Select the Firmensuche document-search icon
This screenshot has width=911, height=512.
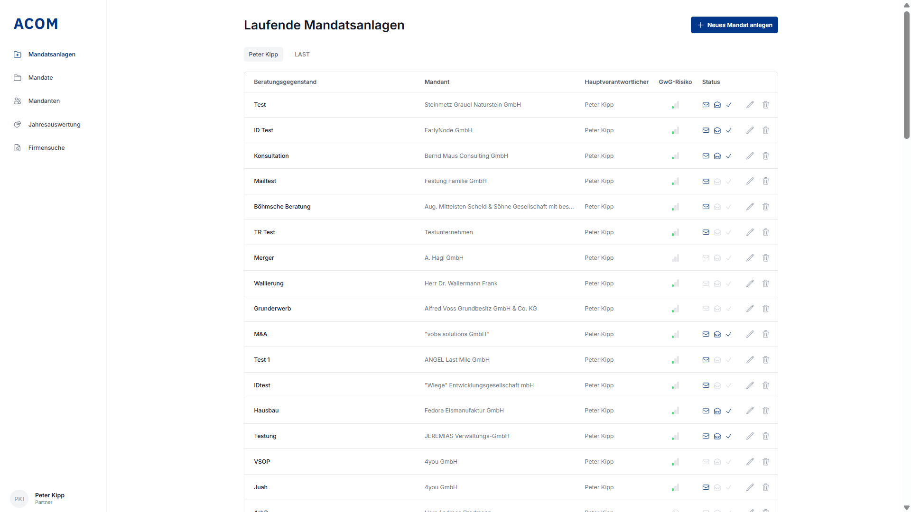[x=18, y=147]
